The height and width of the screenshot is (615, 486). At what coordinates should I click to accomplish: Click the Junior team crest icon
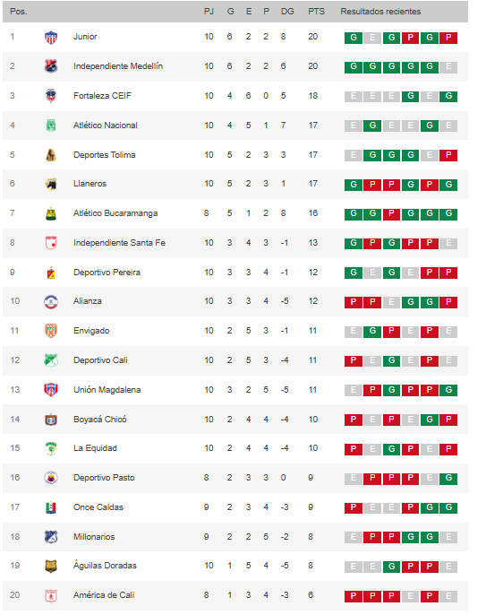tap(51, 38)
